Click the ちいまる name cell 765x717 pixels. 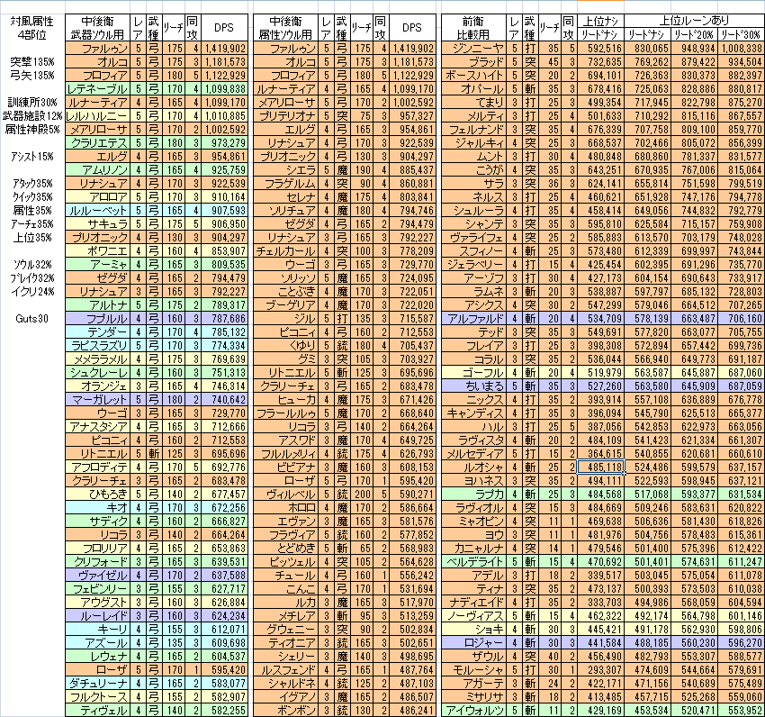(x=473, y=386)
